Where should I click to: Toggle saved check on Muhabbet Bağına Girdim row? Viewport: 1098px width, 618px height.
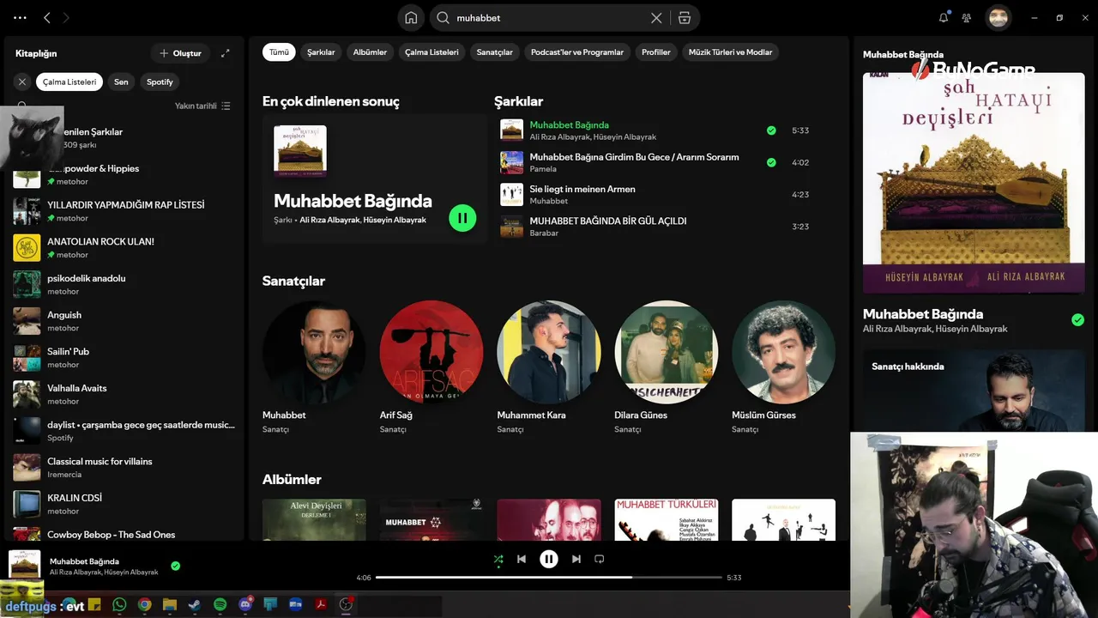click(771, 162)
